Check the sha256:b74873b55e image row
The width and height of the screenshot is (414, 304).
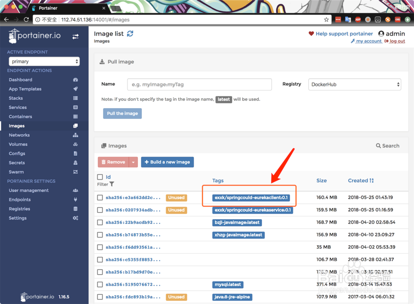(x=100, y=235)
